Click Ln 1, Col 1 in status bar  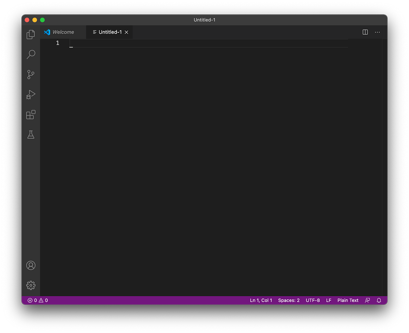pyautogui.click(x=261, y=300)
